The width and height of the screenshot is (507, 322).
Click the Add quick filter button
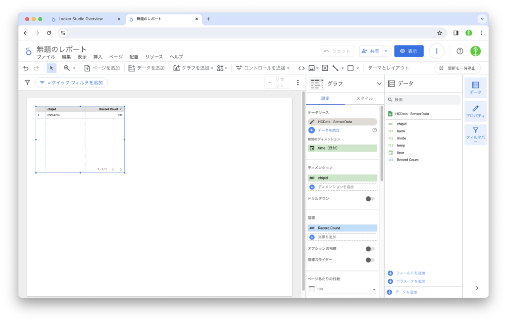pos(72,83)
